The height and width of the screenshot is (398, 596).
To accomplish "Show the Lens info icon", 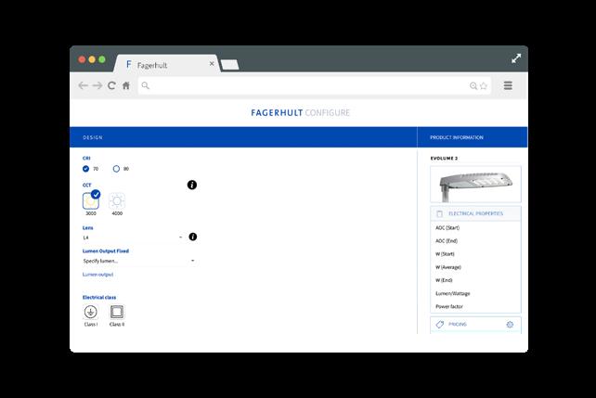I will [193, 237].
